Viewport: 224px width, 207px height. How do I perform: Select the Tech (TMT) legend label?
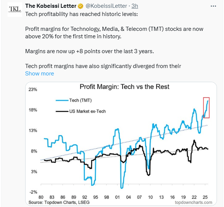80,100
